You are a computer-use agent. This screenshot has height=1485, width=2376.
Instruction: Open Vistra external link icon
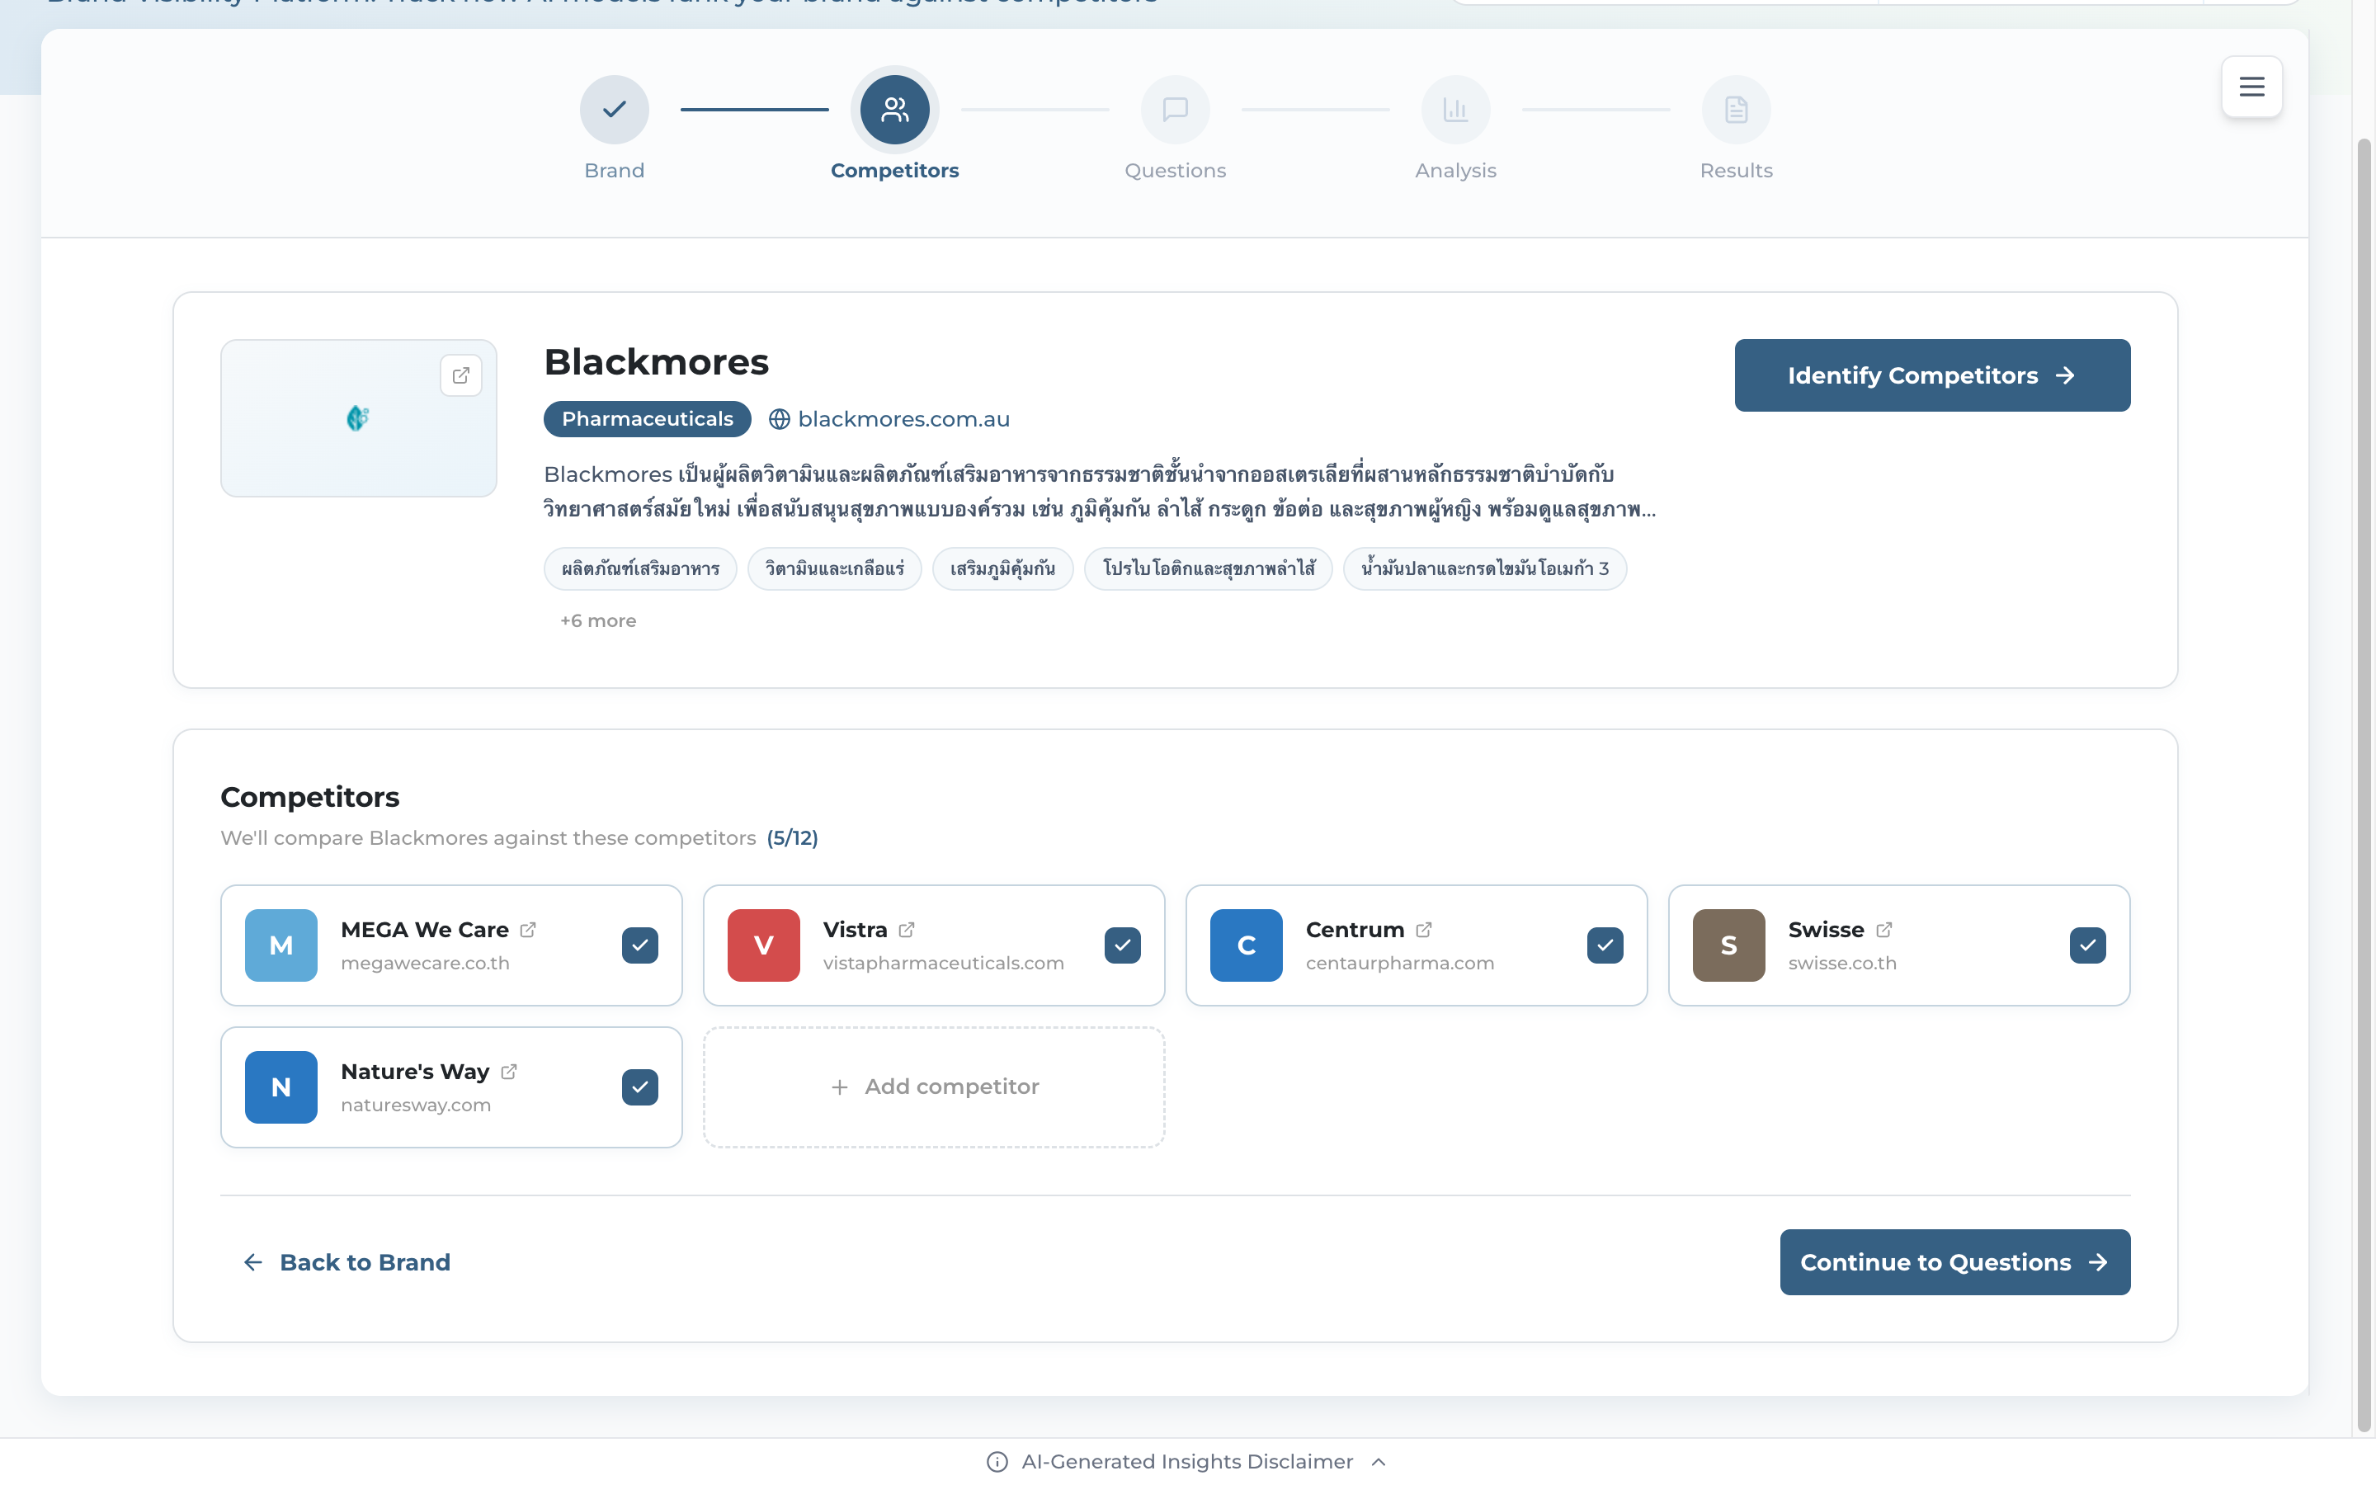(x=906, y=929)
